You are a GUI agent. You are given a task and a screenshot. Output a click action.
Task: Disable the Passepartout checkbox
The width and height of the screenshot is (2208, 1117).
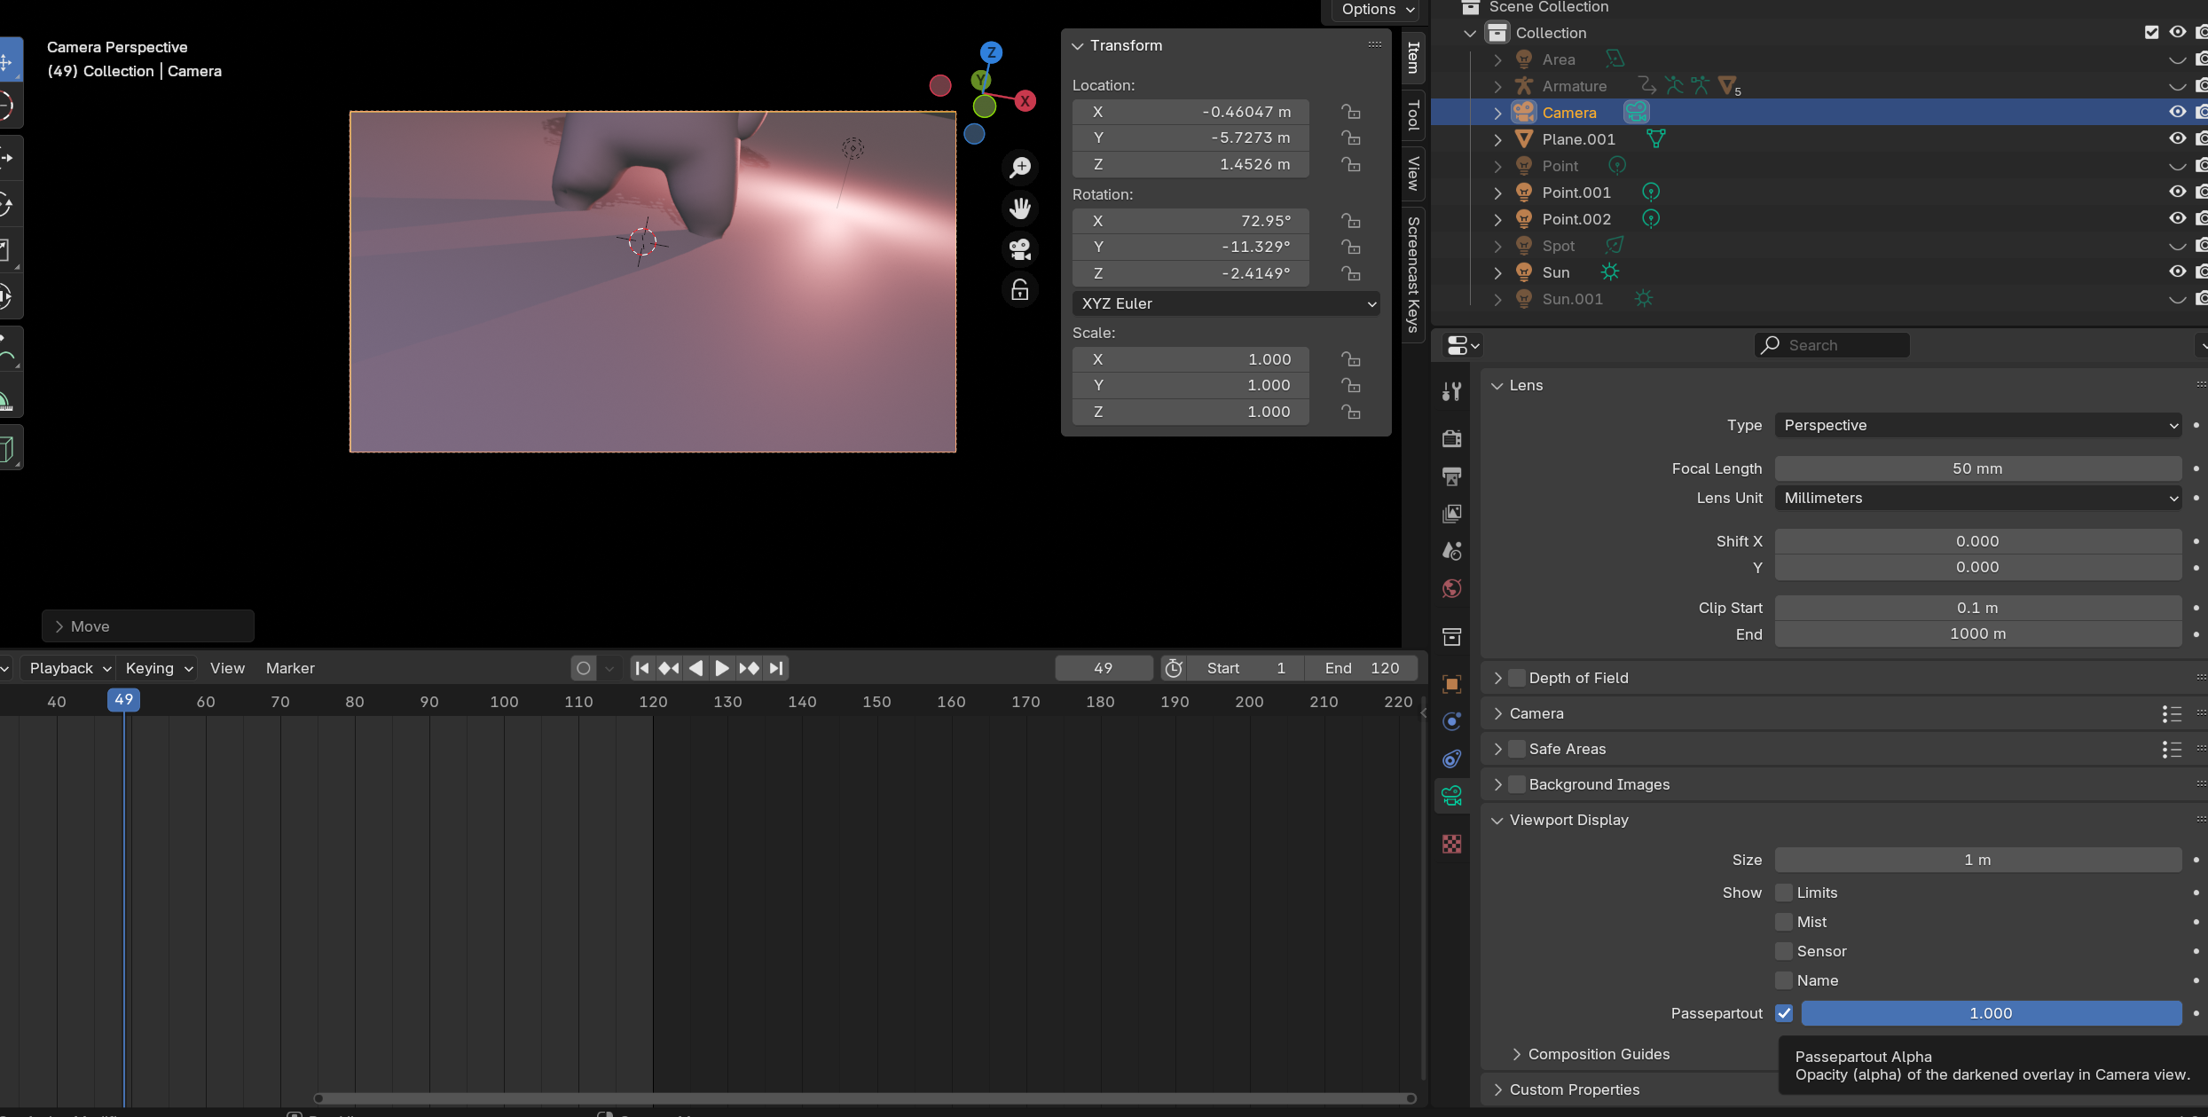pos(1784,1013)
